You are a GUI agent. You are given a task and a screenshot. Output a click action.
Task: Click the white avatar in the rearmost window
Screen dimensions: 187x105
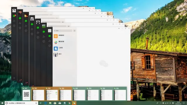[14, 10]
